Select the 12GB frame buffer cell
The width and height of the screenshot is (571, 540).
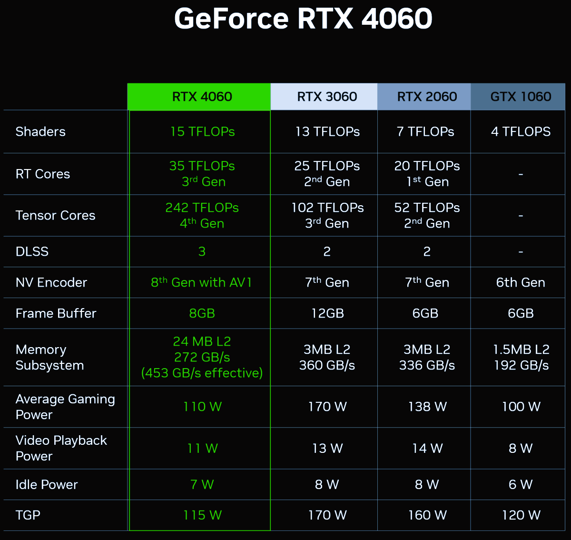tap(327, 313)
